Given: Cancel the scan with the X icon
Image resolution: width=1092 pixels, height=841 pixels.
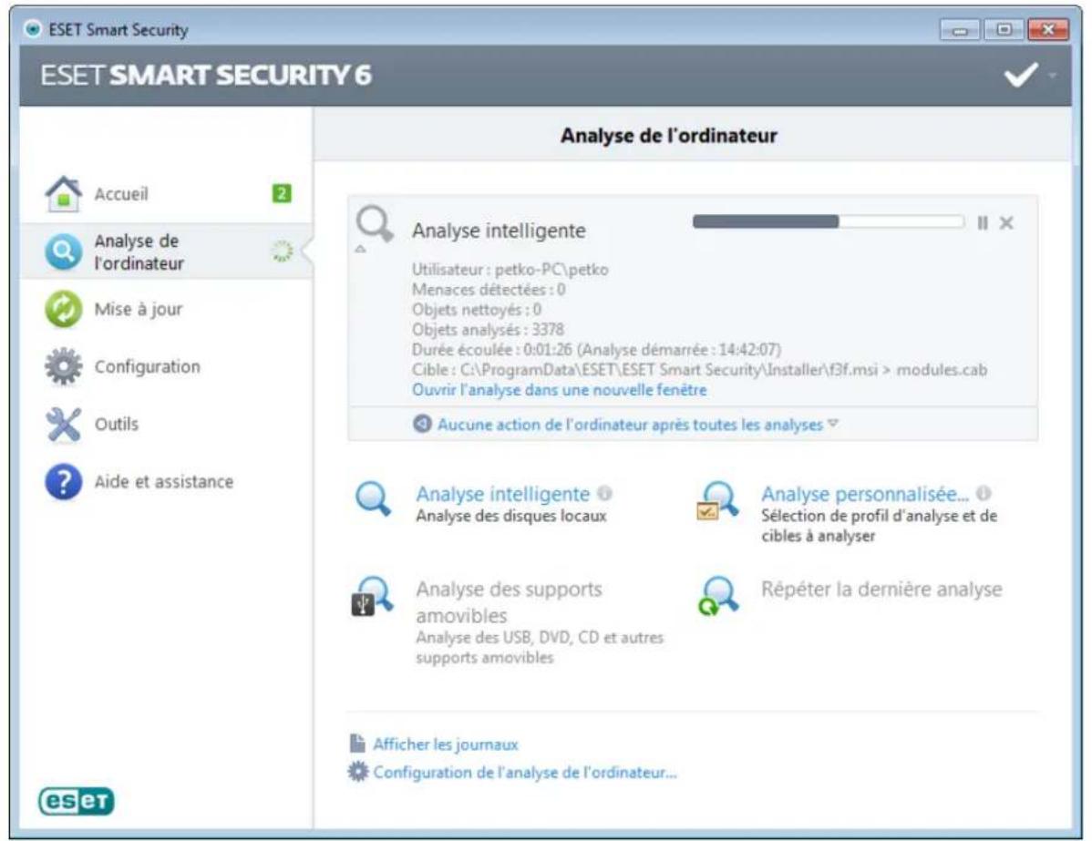Looking at the screenshot, I should 1005,221.
